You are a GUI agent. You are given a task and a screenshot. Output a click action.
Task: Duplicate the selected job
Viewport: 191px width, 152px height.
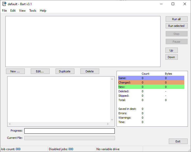[65, 71]
